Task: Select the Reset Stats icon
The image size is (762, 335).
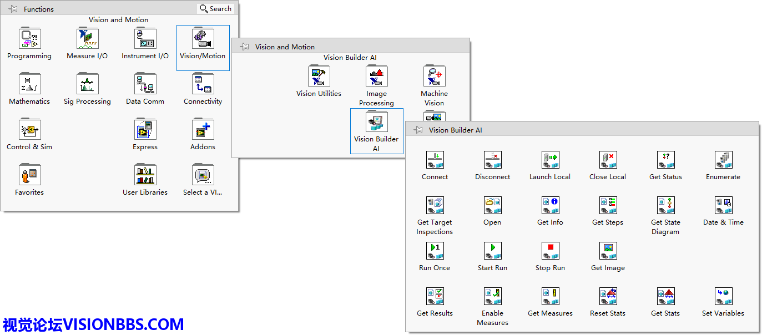Action: (x=608, y=296)
